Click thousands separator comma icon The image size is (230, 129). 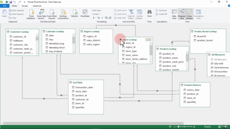[x=102, y=18]
